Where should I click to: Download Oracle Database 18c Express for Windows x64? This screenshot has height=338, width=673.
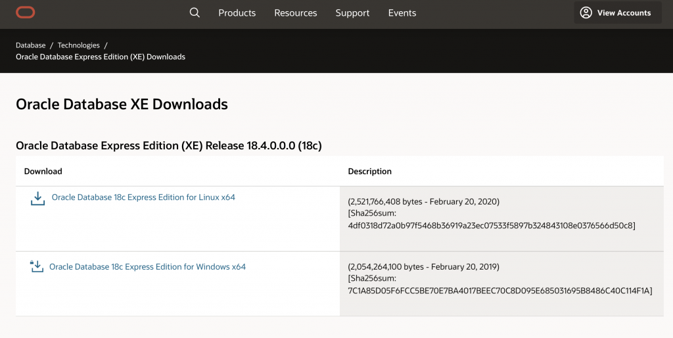[x=147, y=267]
